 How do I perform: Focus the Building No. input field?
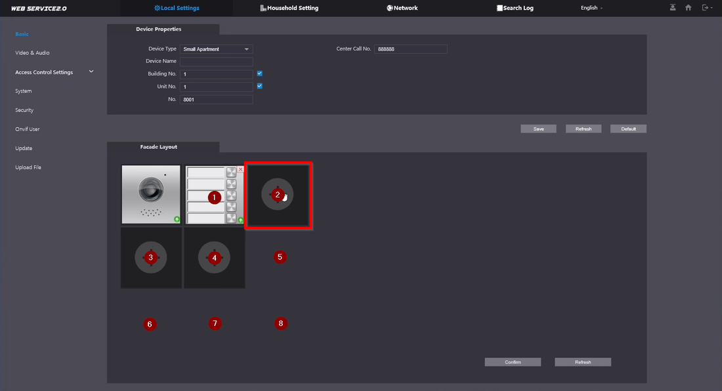(216, 74)
